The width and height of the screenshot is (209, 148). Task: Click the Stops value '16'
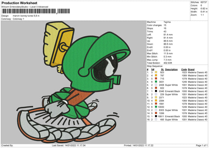(x=165, y=29)
